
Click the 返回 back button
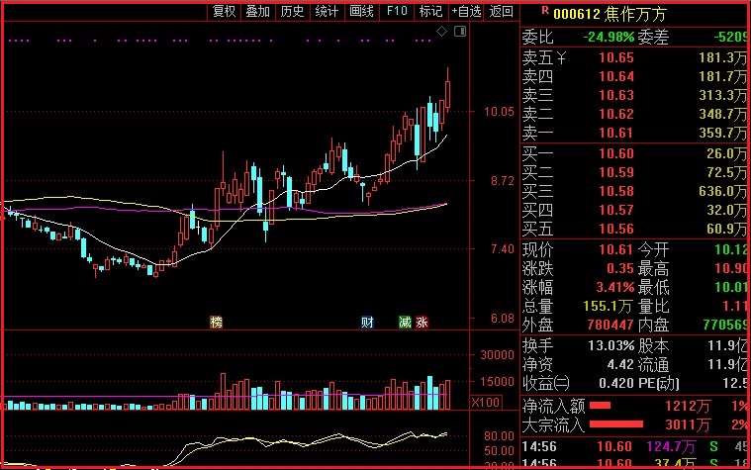pyautogui.click(x=501, y=11)
